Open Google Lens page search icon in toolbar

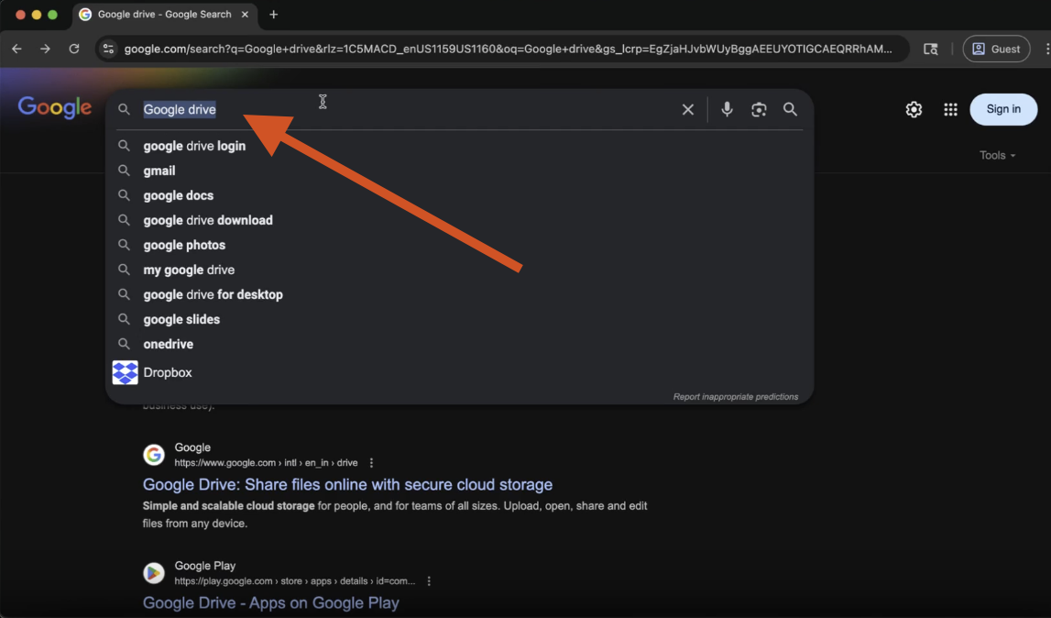point(930,49)
